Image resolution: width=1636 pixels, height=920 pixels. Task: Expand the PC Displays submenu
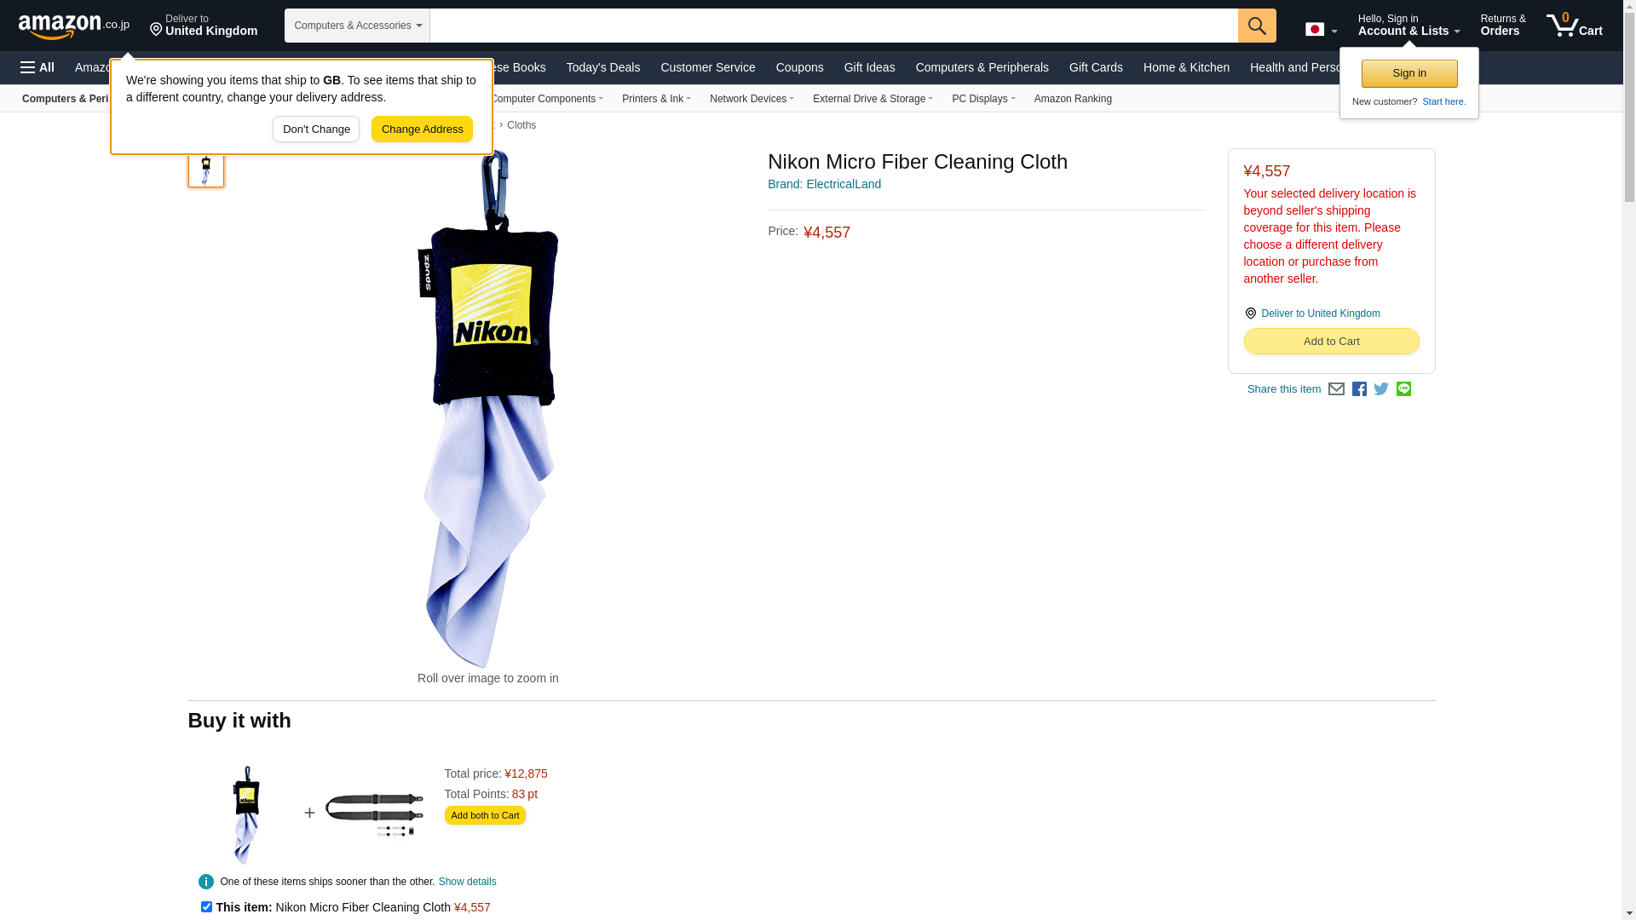coord(983,99)
